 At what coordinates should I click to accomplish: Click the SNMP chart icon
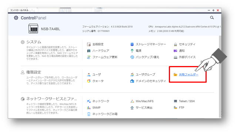[89, 108]
